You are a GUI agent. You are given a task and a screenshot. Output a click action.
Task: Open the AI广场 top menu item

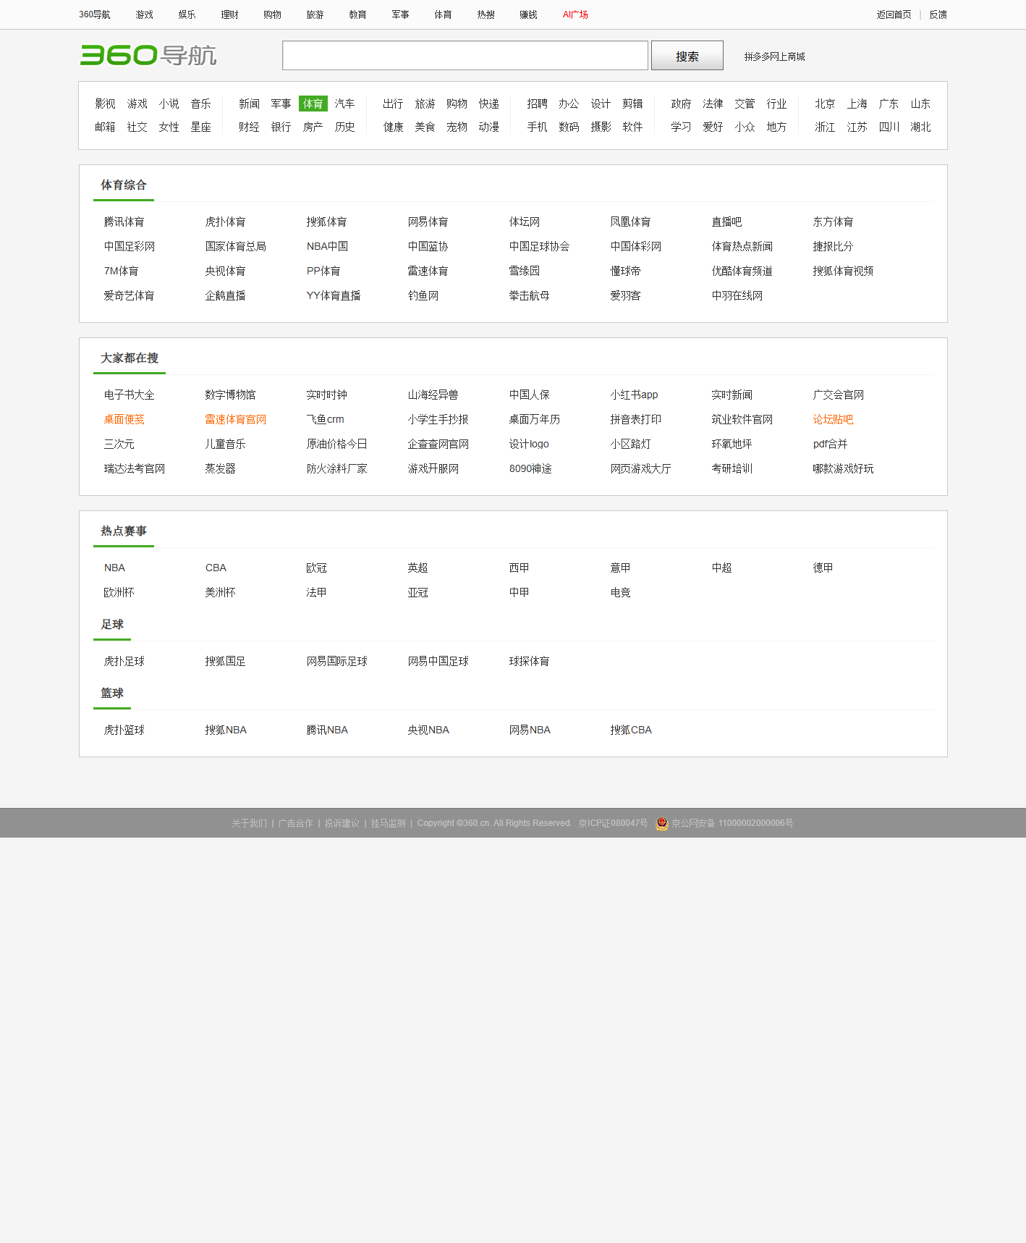tap(575, 14)
